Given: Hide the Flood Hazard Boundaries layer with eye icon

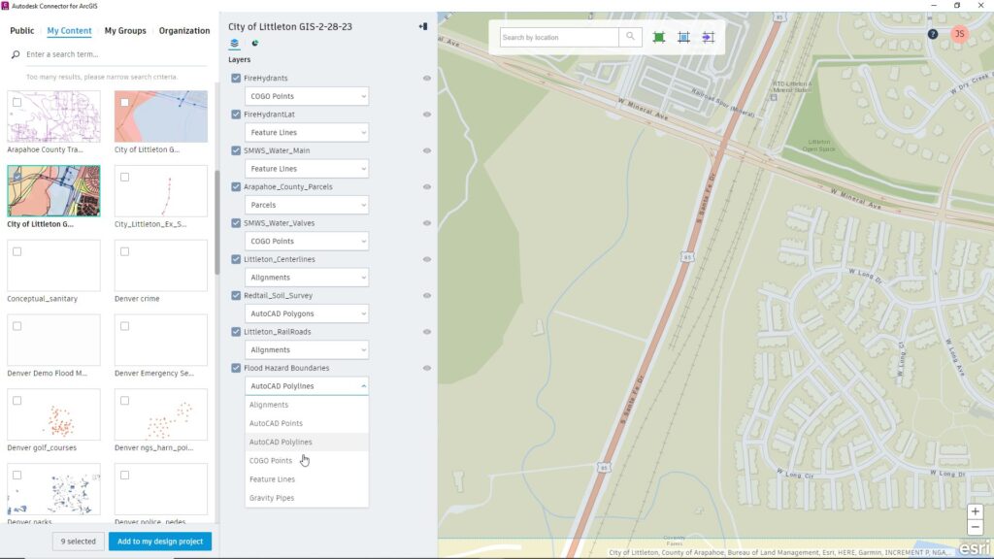Looking at the screenshot, I should tap(427, 367).
